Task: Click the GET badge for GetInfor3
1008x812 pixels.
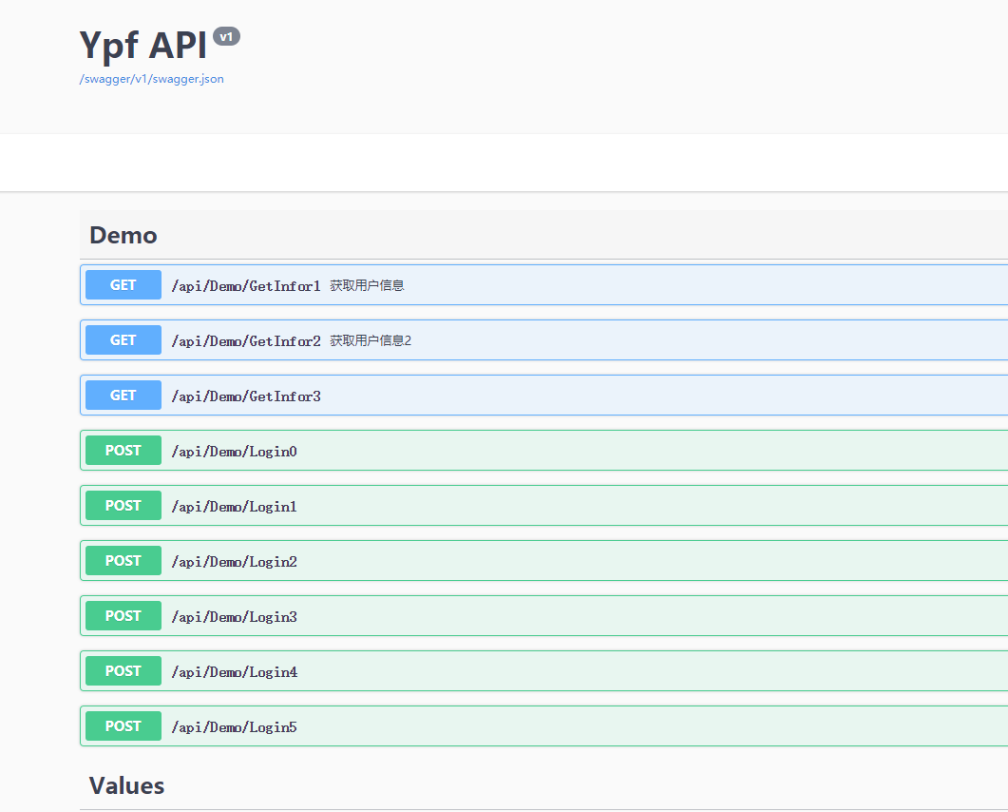Action: point(124,395)
